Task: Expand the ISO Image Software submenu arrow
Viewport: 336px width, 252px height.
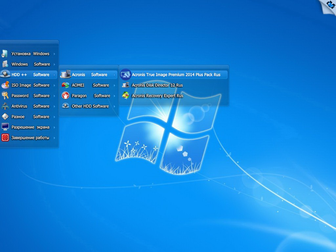Action: point(54,85)
